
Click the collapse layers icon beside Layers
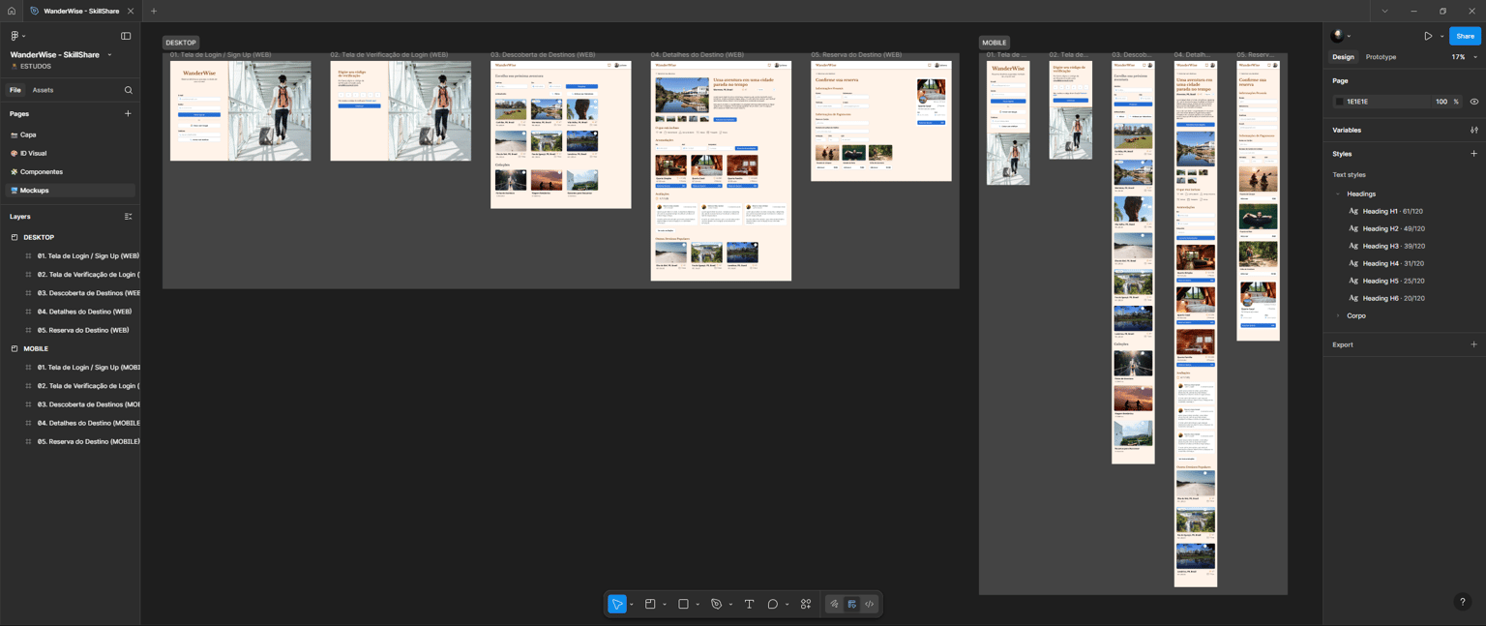128,217
